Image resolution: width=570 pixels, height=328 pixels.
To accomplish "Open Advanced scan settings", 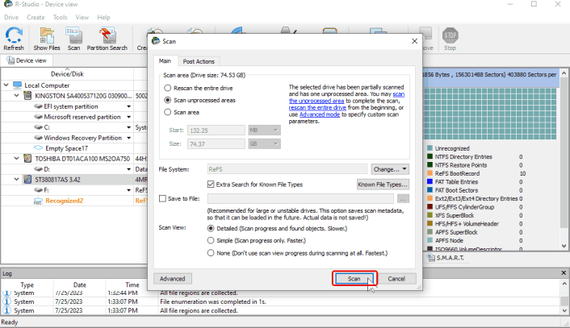I will pos(172,279).
